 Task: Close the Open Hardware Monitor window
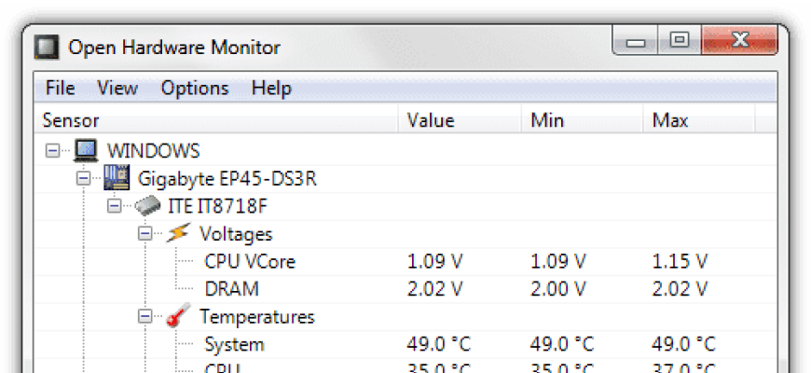(x=739, y=40)
